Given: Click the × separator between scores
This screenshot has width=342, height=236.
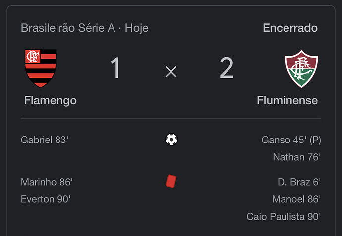Looking at the screenshot, I should (171, 72).
